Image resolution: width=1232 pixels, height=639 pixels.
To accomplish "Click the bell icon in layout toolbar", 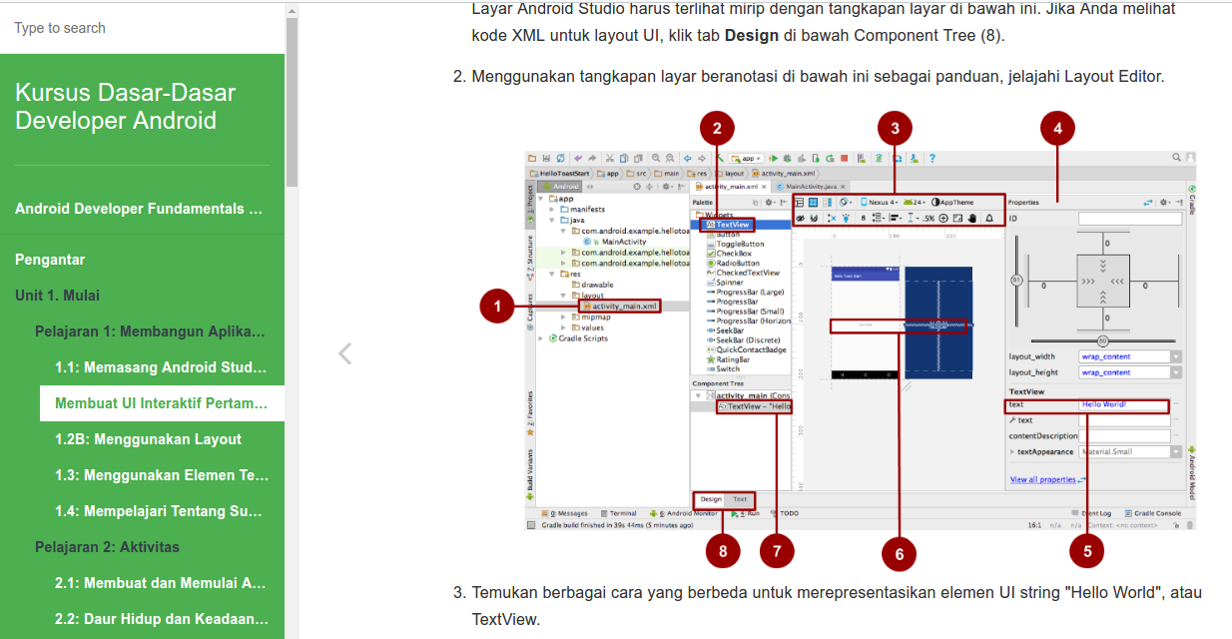I will (989, 218).
